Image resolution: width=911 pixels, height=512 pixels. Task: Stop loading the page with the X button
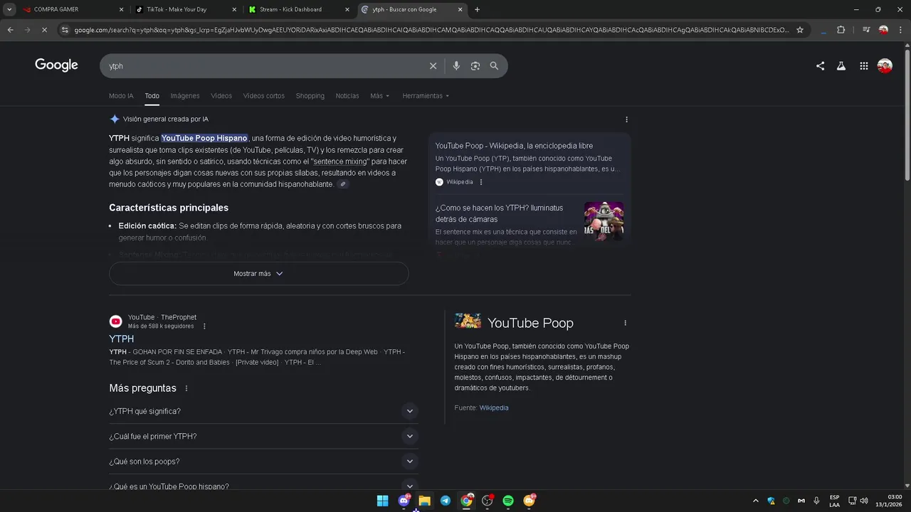(x=44, y=30)
